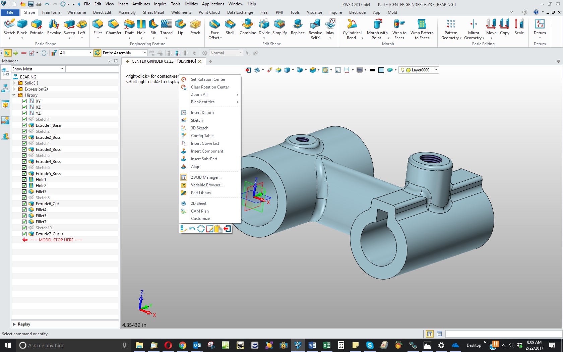Click the Revolve tool icon
The image size is (563, 352).
click(x=54, y=27)
